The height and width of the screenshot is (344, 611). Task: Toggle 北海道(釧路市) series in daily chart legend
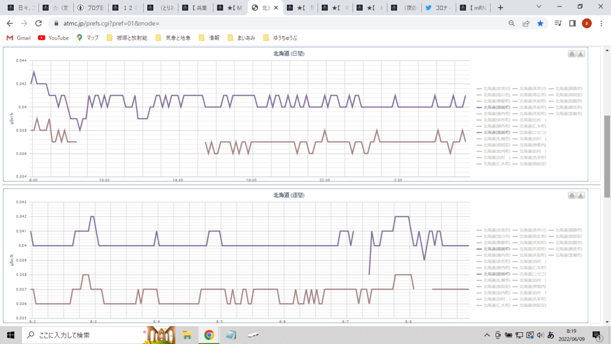point(566,89)
